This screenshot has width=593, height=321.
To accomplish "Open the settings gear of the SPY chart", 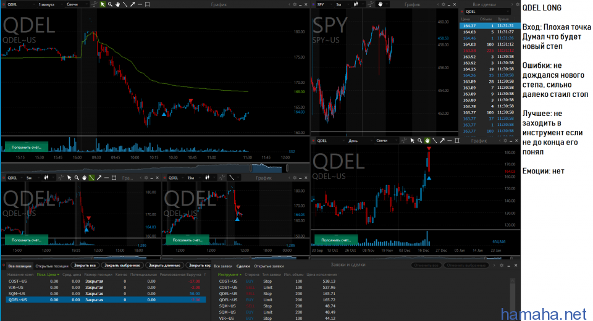I will pyautogui.click(x=443, y=4).
